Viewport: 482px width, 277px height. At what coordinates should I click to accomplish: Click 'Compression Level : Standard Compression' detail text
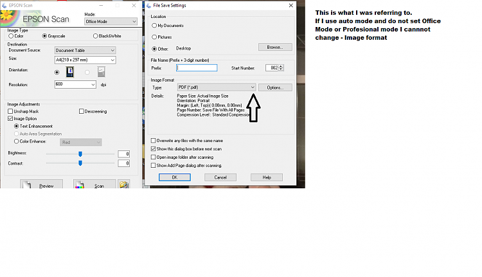pos(214,114)
